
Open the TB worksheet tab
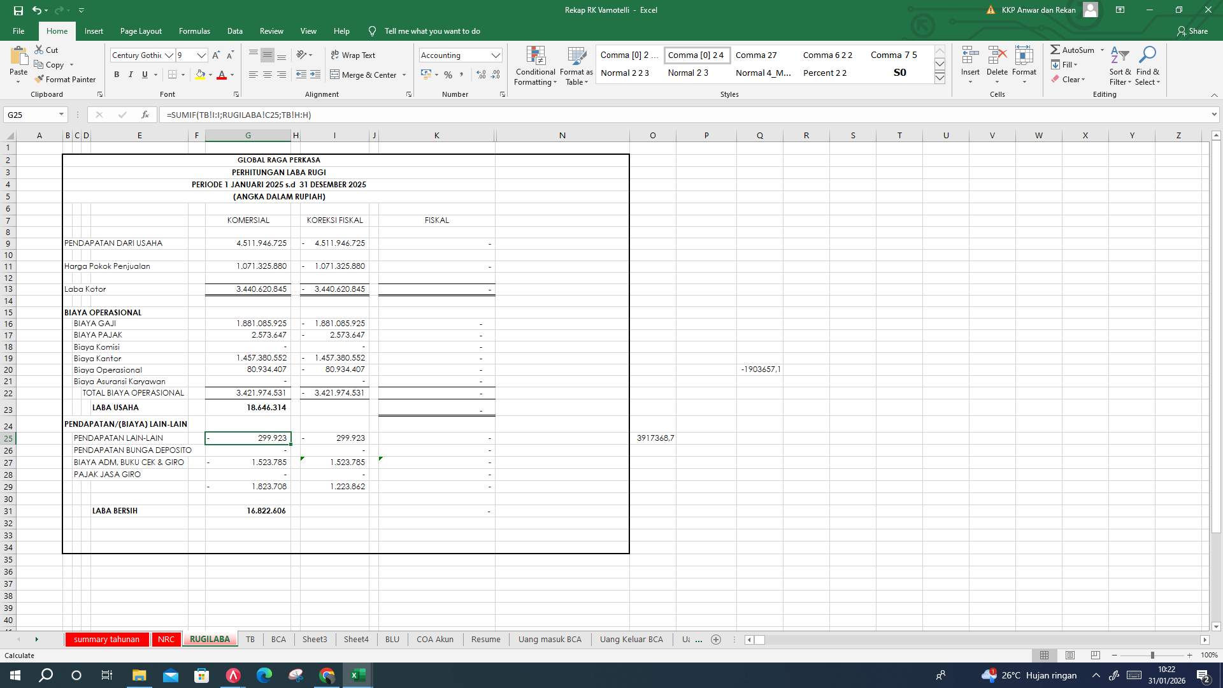coord(250,639)
